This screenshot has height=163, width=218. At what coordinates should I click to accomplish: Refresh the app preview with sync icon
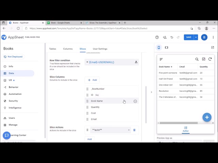pyautogui.click(x=210, y=59)
